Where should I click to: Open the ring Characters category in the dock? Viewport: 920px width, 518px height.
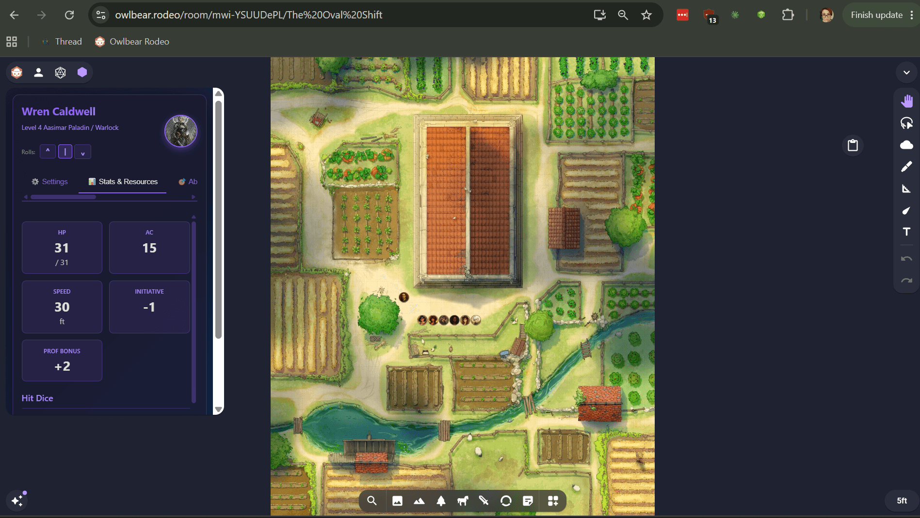pos(506,501)
